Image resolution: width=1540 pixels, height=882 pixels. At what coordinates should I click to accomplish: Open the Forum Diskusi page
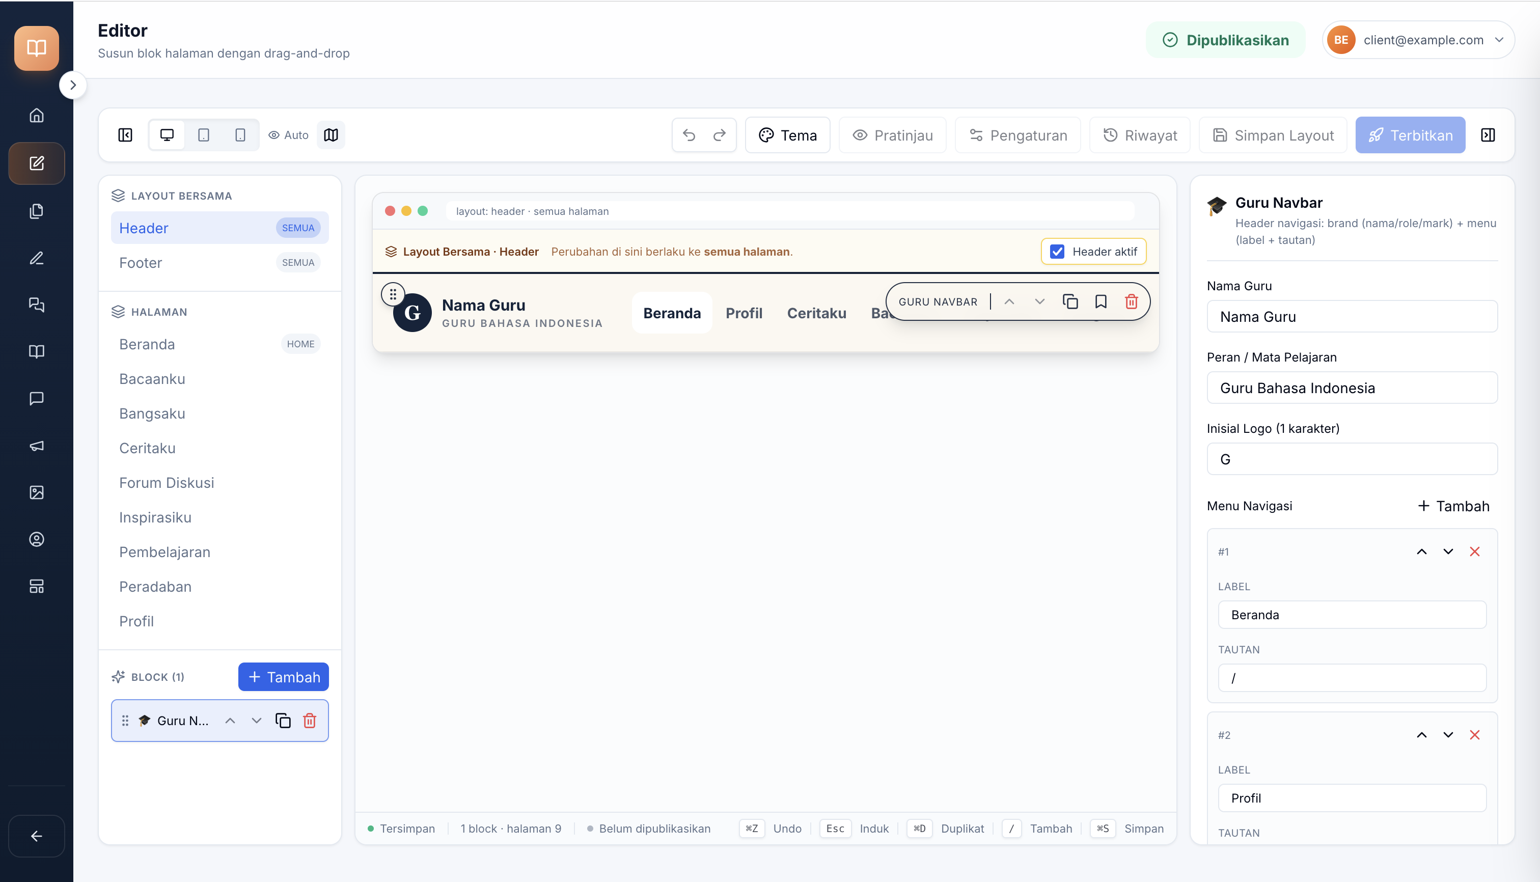220,483
